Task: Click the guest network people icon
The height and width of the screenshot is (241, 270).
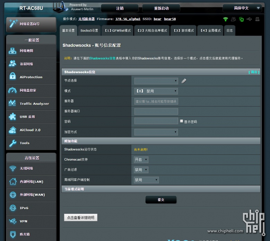Action: [x=12, y=64]
